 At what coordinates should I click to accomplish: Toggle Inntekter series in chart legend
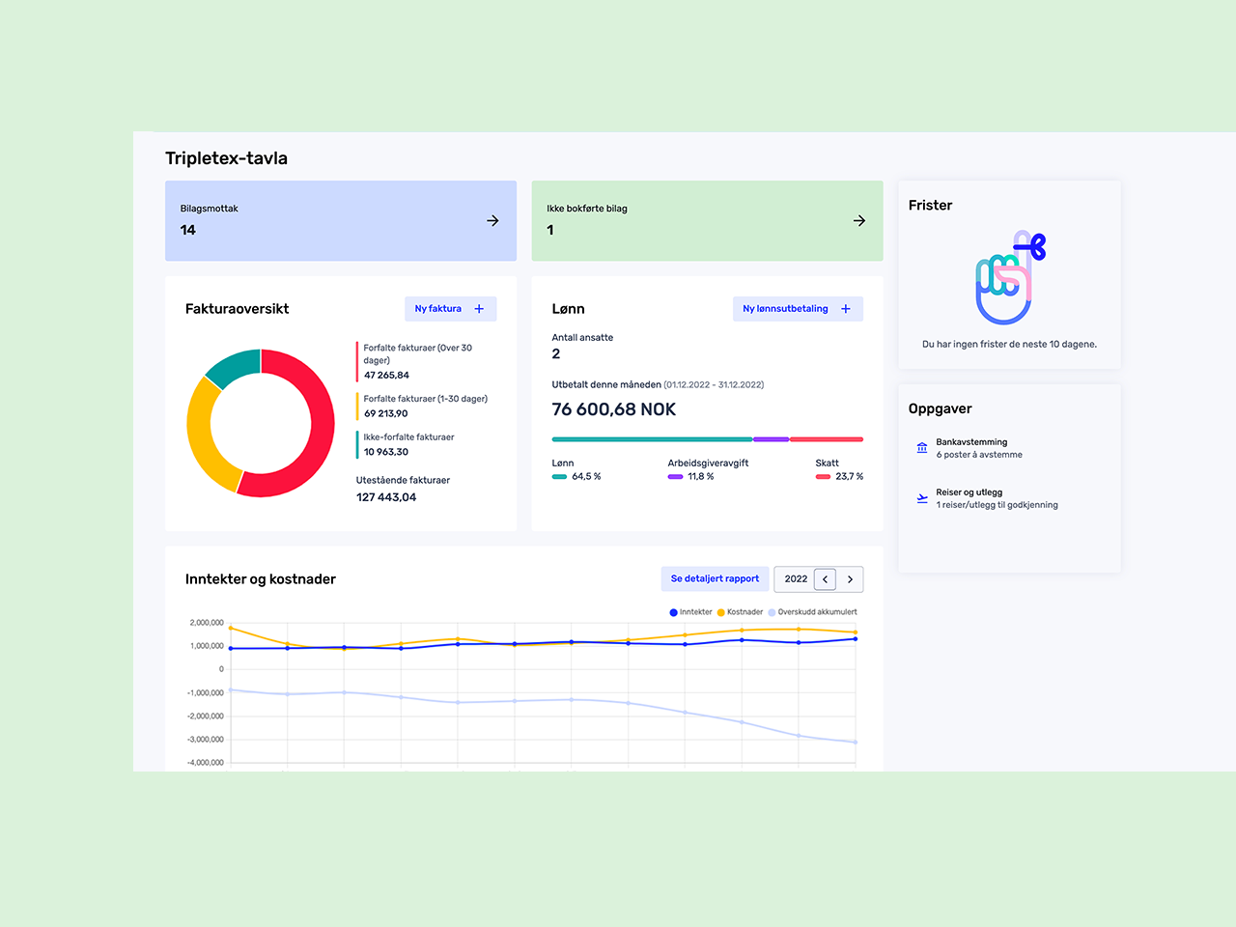(690, 612)
